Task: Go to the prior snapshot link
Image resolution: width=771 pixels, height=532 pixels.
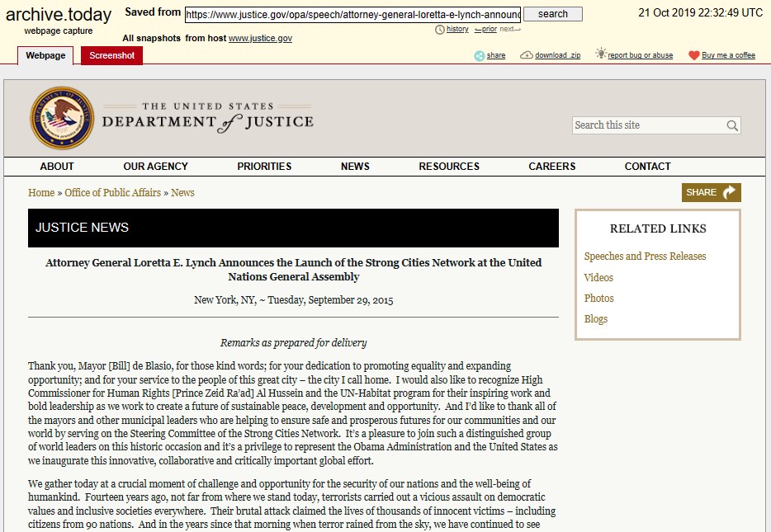Action: click(x=486, y=30)
